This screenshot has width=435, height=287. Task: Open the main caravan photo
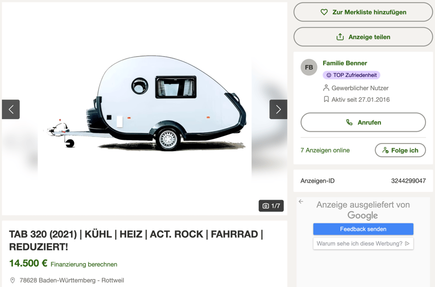pyautogui.click(x=144, y=109)
